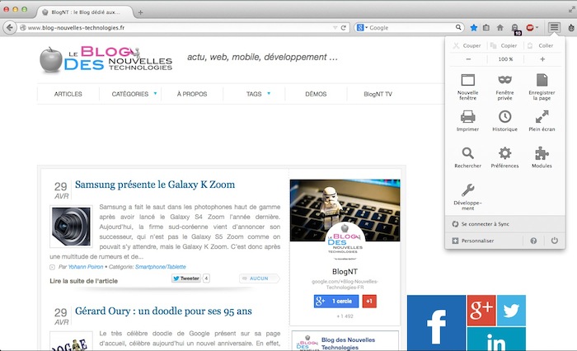Click Copier in the menu panel
Screen dimensions: 577x351
coord(504,45)
